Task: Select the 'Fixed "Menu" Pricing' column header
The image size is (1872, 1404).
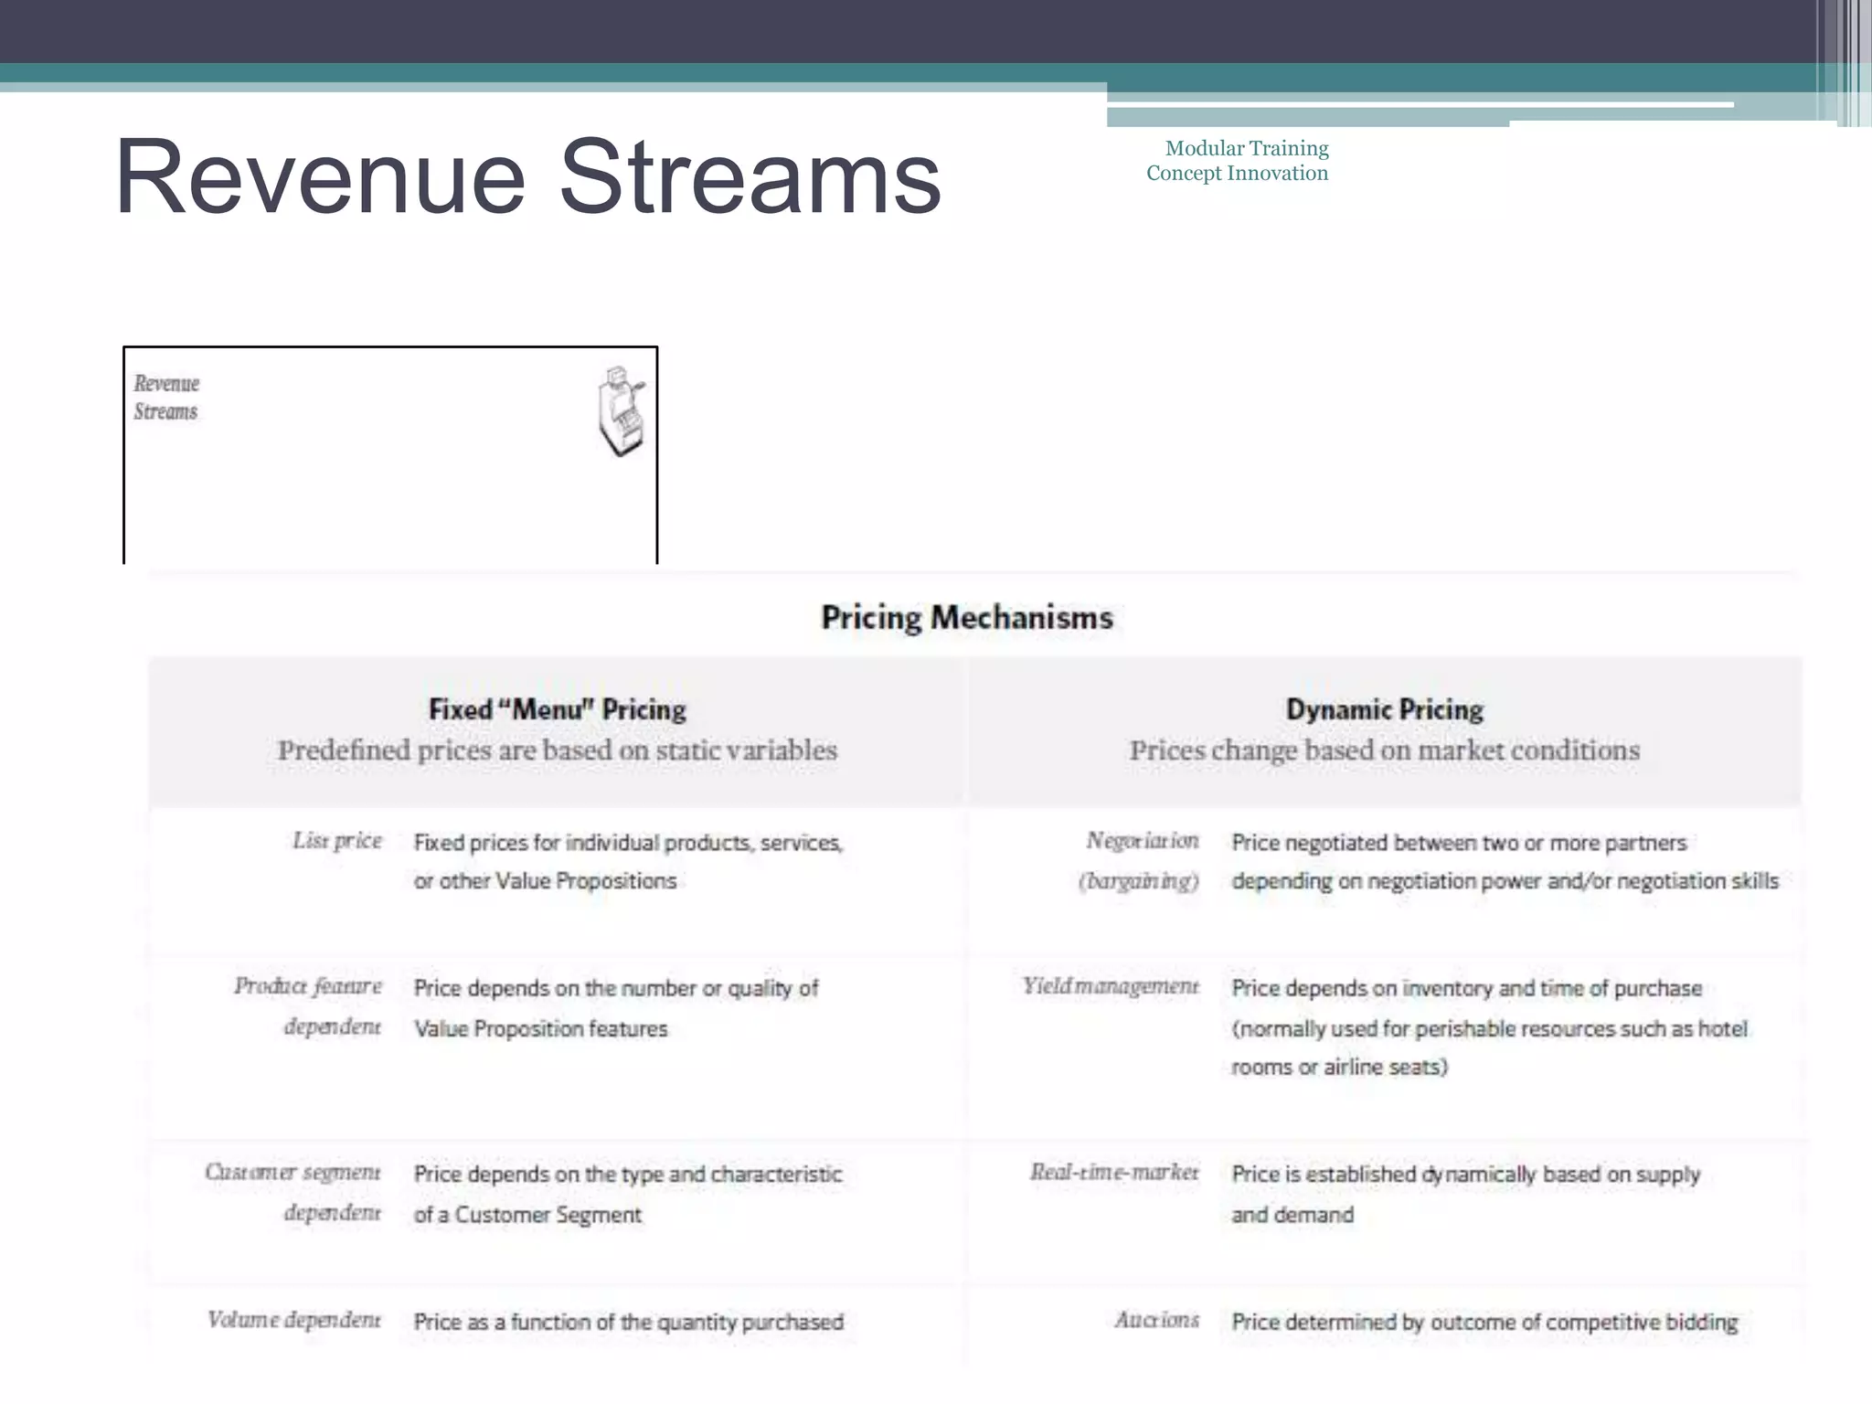Action: tap(558, 709)
